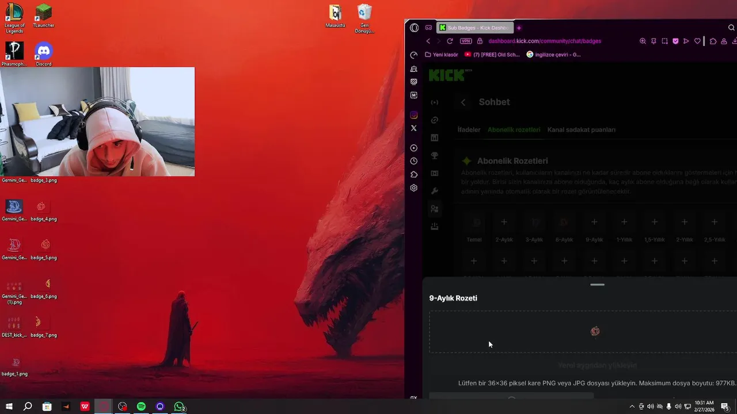Viewport: 737px width, 414px height.
Task: Open the taskbar clock showing 10:31 AM
Action: (704, 407)
